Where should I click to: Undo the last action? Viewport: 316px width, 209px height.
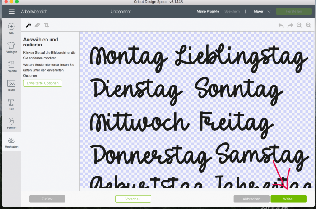pyautogui.click(x=281, y=26)
